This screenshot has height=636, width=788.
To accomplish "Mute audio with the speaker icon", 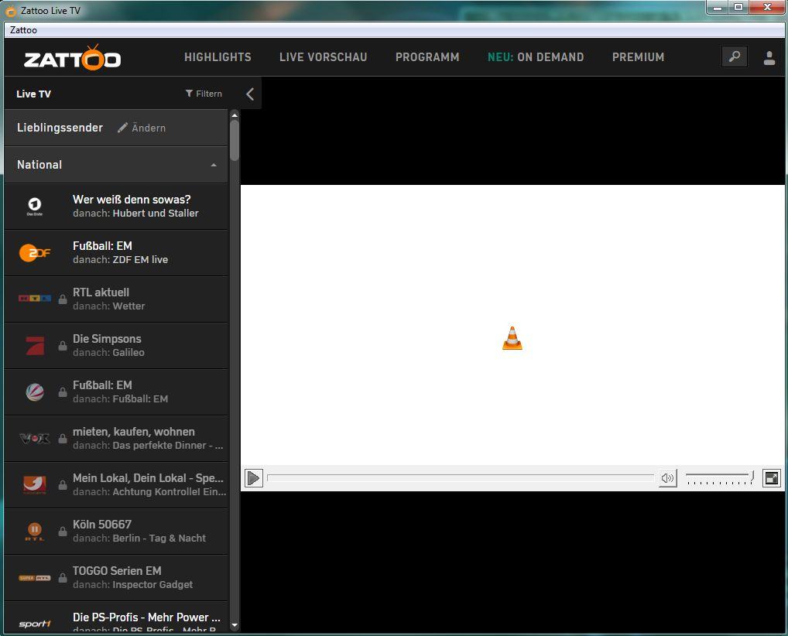I will click(x=667, y=477).
